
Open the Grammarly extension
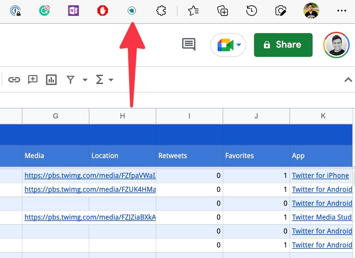click(x=44, y=10)
